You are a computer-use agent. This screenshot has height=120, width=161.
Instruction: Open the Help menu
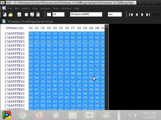click(76, 8)
